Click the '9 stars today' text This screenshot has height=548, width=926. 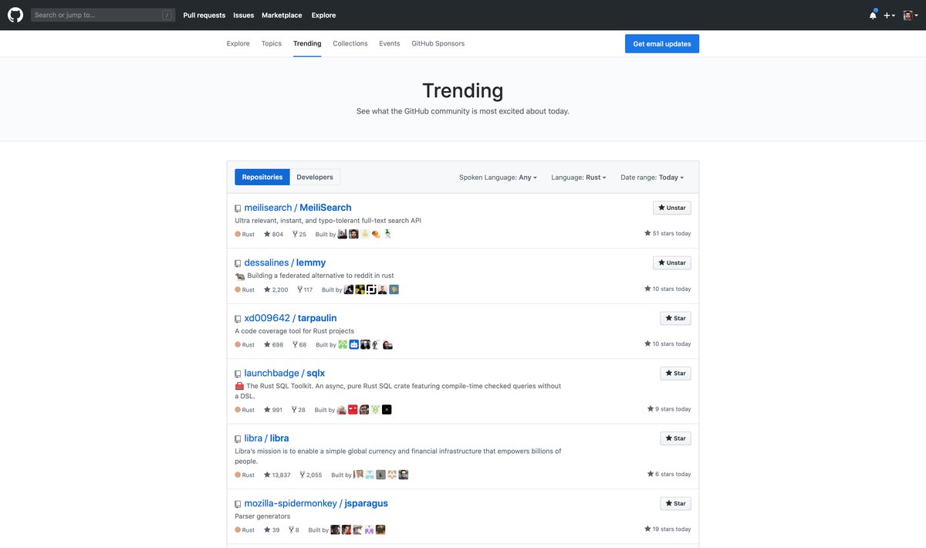coord(670,409)
